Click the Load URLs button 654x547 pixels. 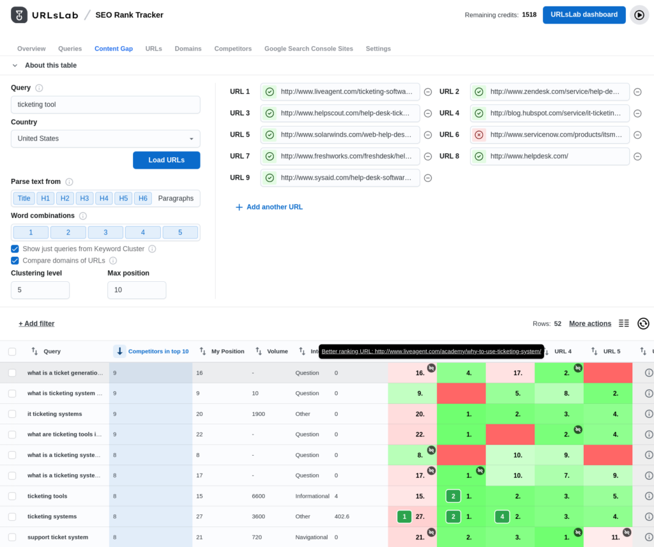click(167, 160)
